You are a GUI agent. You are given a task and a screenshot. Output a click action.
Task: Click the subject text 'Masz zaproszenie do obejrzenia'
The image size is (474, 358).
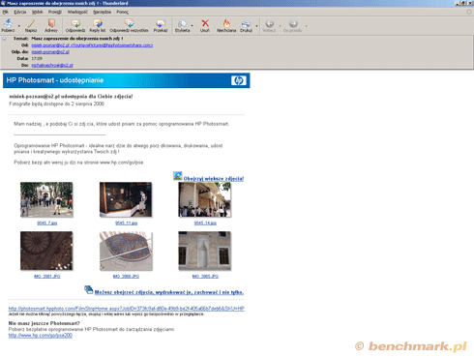click(x=77, y=39)
